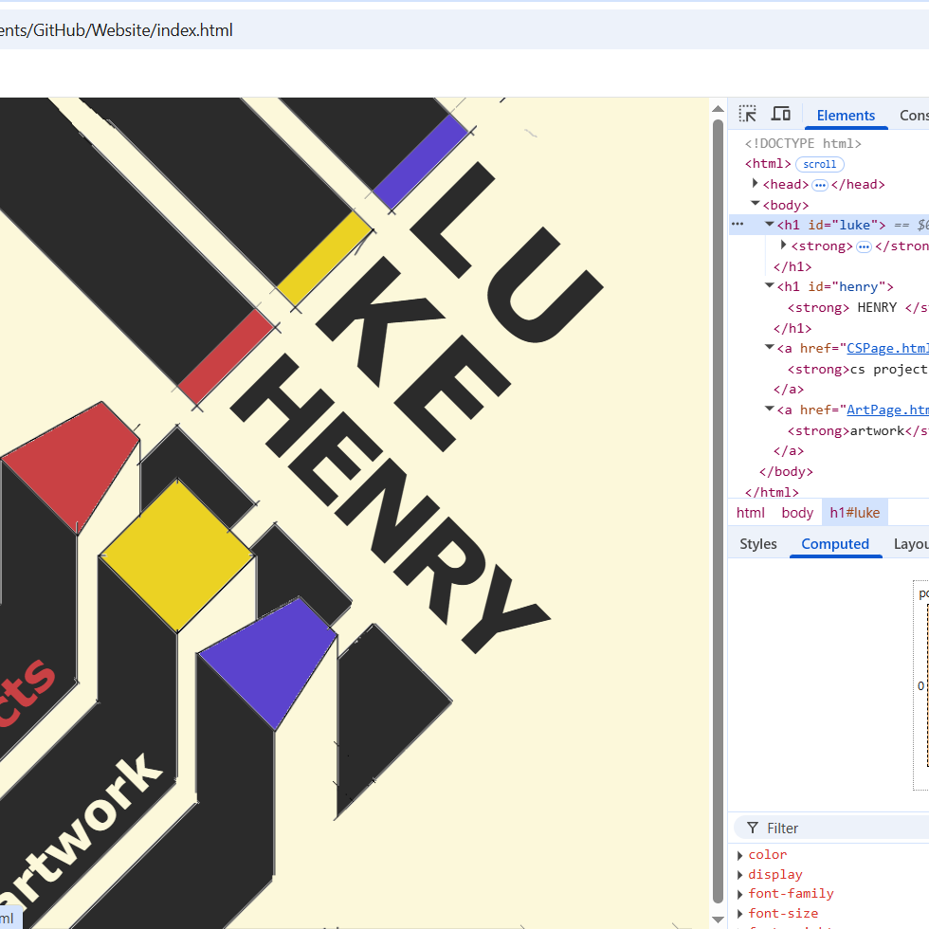The height and width of the screenshot is (929, 929).
Task: Open the three-dot actions beside h1 luke
Action: tap(738, 225)
